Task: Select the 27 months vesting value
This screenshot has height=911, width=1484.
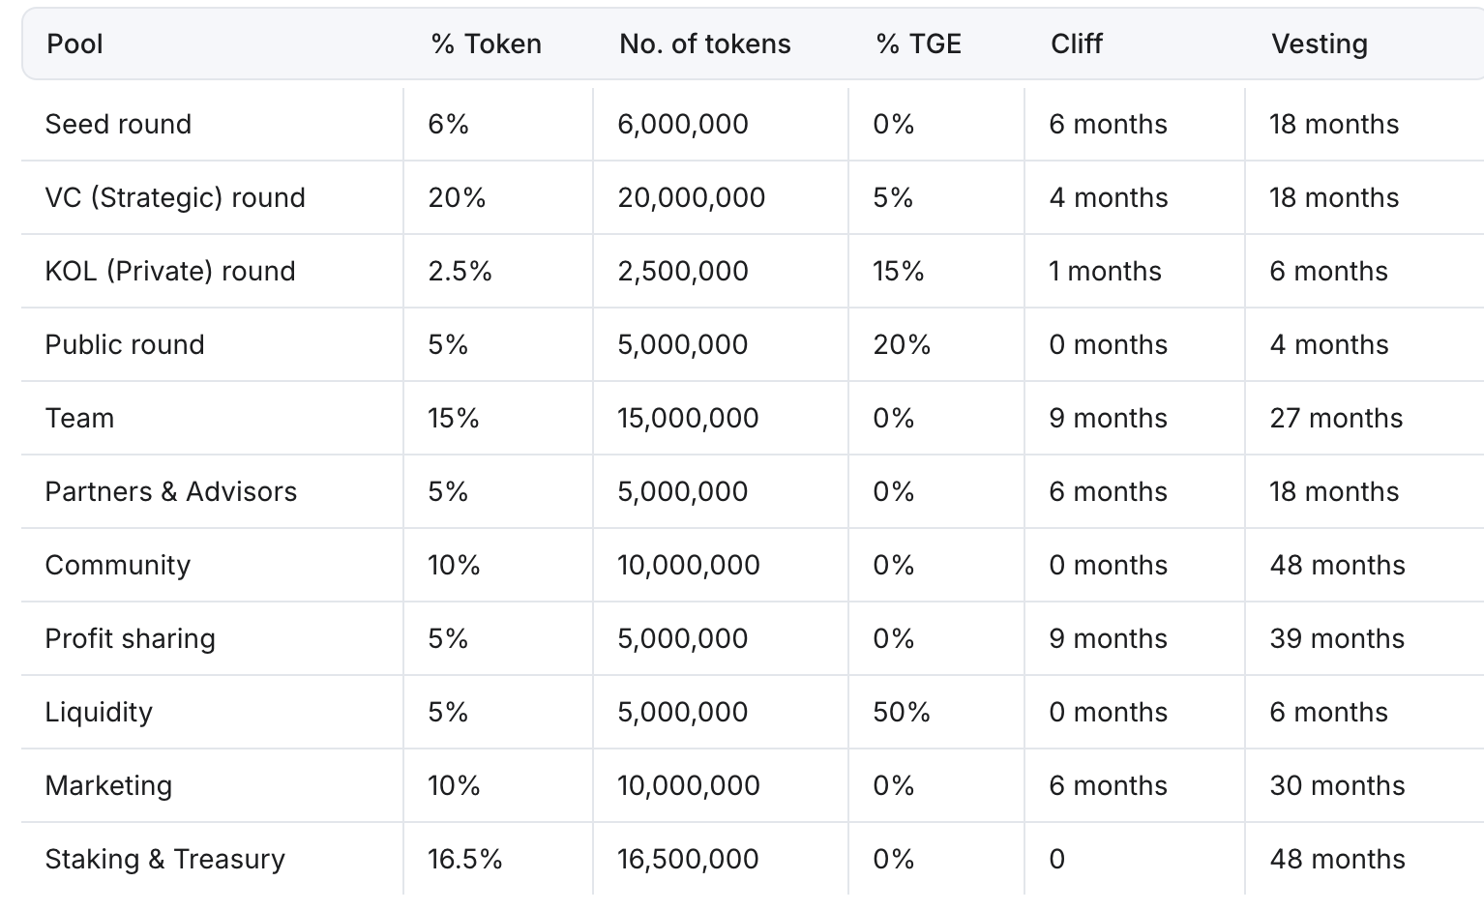Action: (1335, 419)
